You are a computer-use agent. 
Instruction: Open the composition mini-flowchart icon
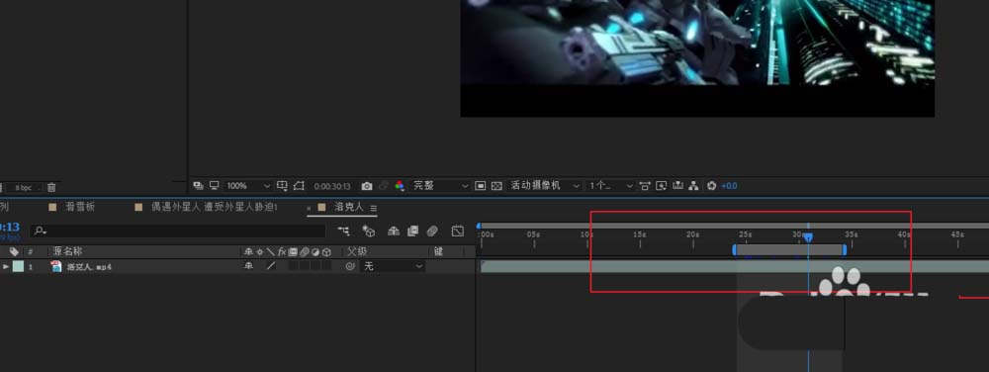coord(343,232)
